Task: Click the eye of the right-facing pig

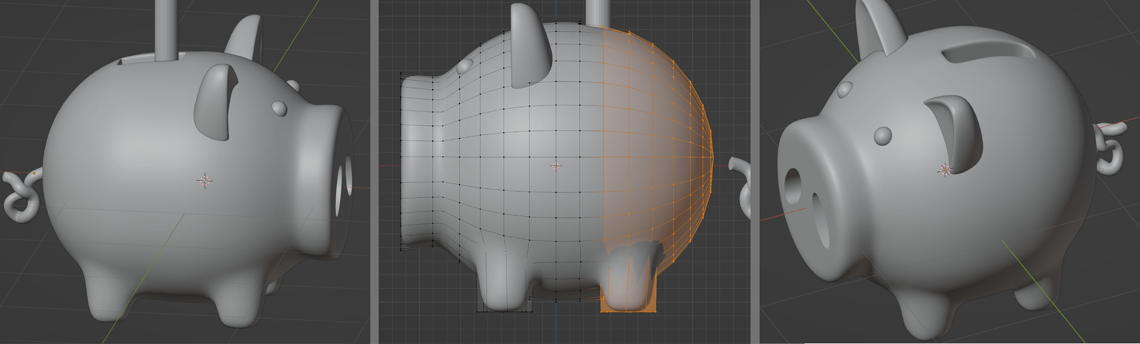Action: point(279,108)
